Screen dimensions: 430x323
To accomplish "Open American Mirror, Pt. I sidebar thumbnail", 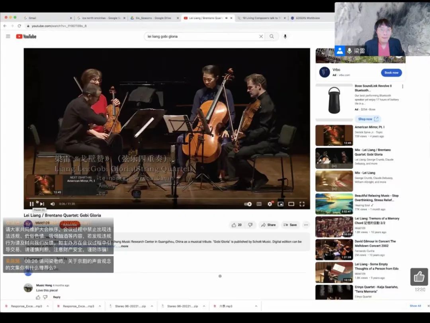I will [334, 135].
